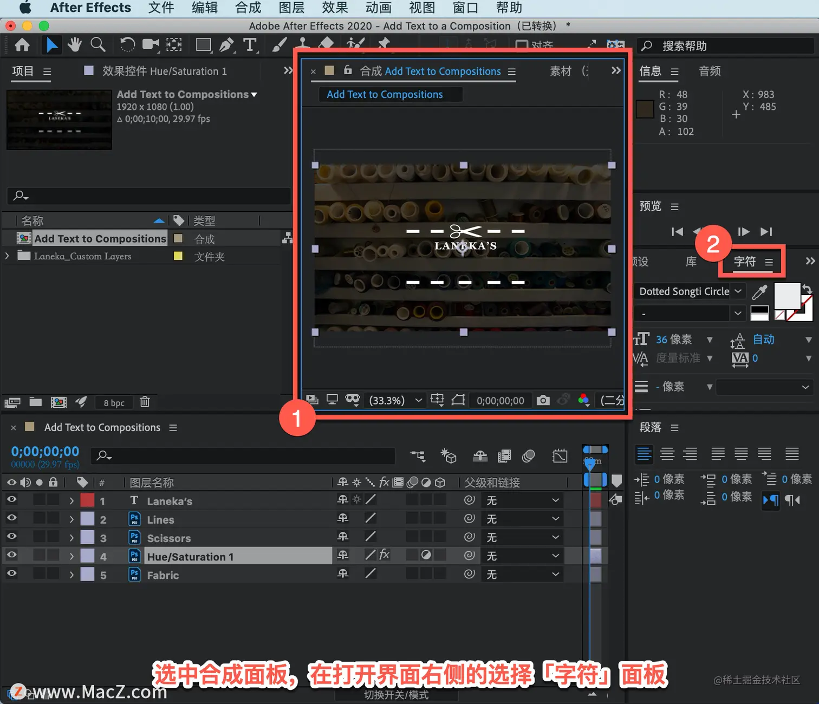Take a snapshot with camera icon
The image size is (819, 704).
[x=543, y=400]
